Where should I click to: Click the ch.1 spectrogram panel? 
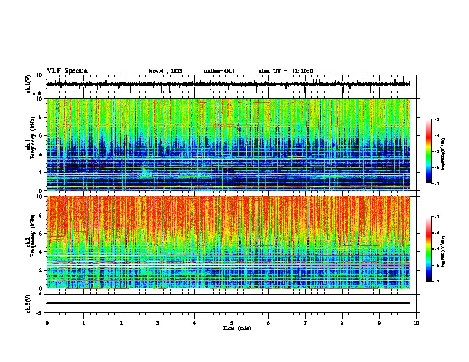(x=229, y=144)
